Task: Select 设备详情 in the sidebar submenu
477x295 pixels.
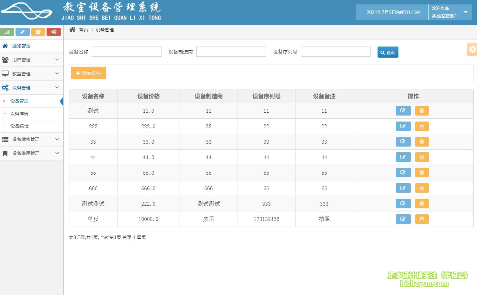Action: pyautogui.click(x=19, y=114)
